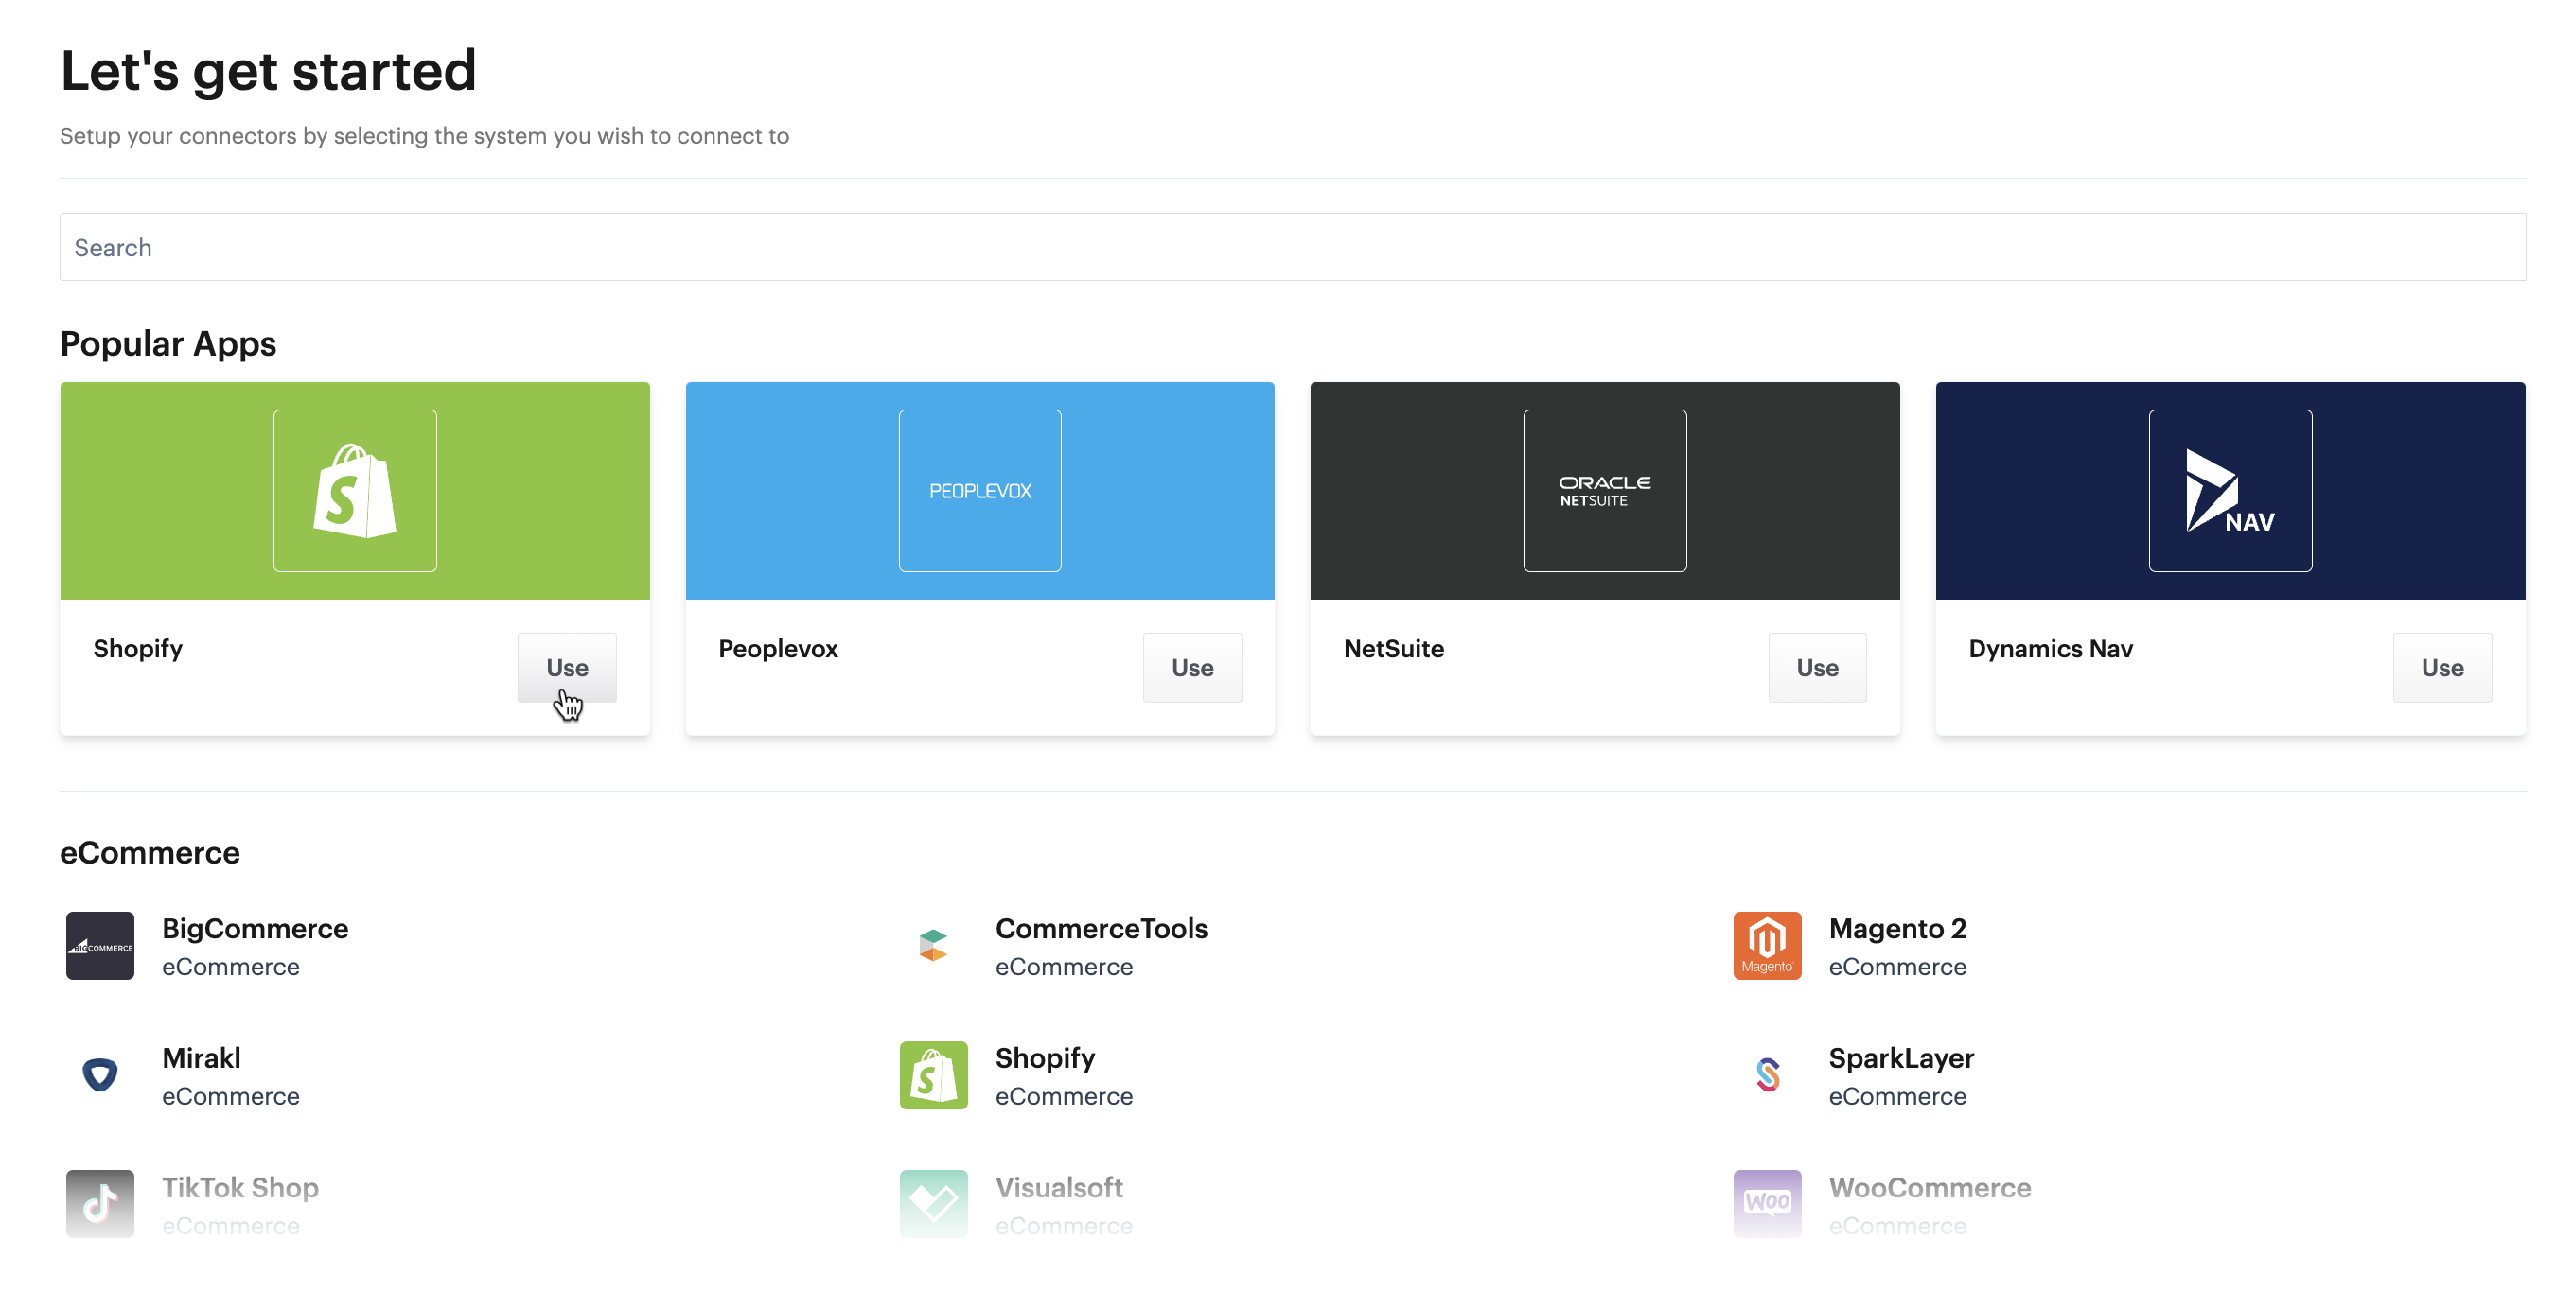Click the eCommerce section heading

tap(150, 853)
